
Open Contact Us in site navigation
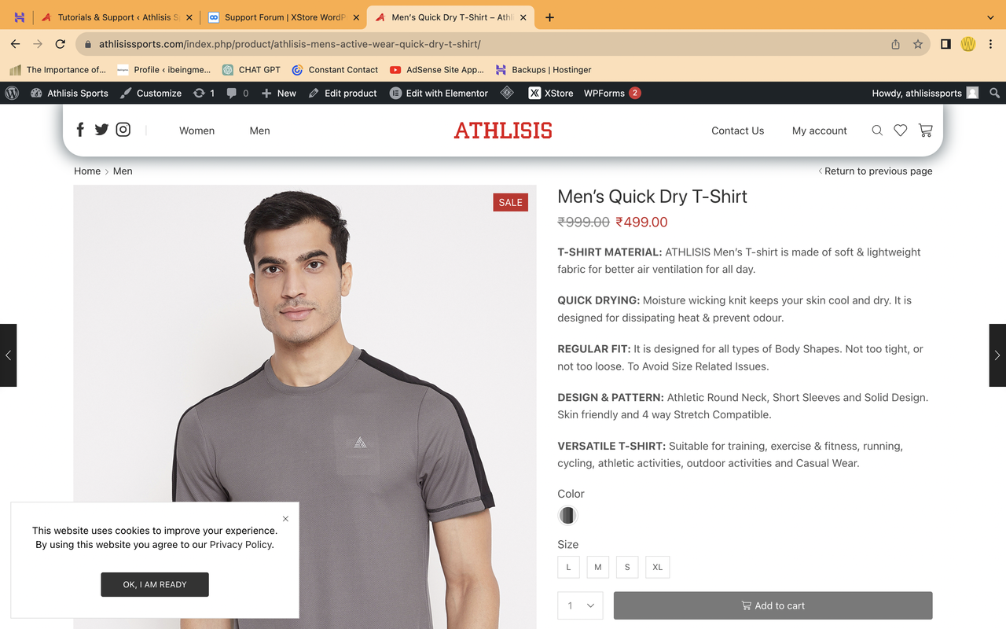tap(737, 131)
